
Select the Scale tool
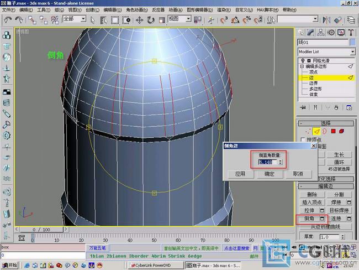(162, 20)
